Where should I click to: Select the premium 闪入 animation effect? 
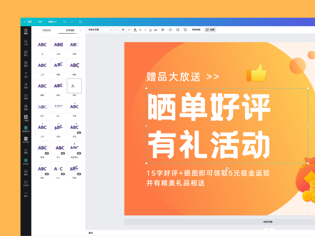58,169
